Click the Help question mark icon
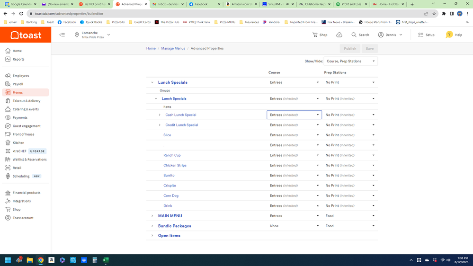 tap(449, 35)
